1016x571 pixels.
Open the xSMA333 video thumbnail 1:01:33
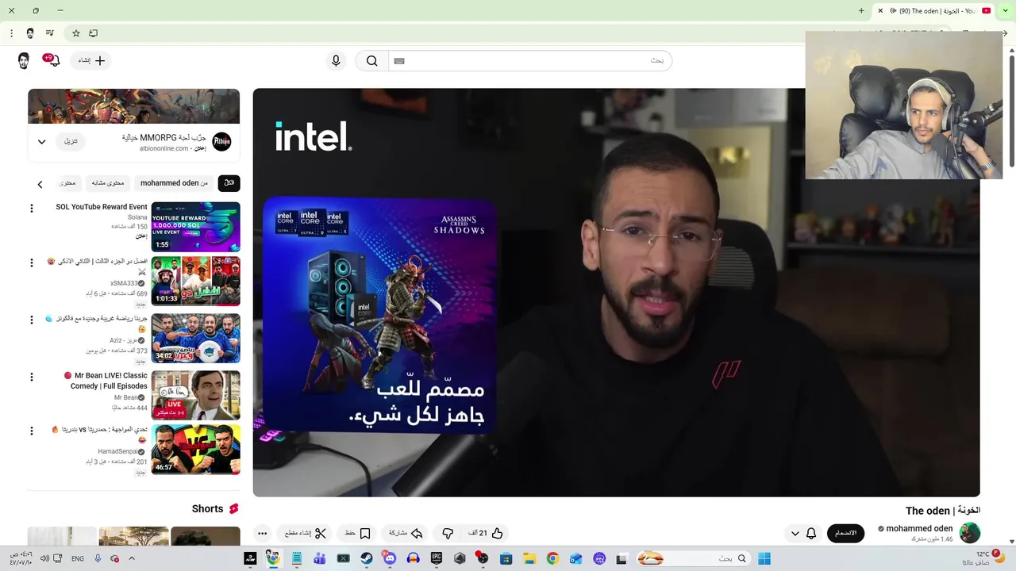tap(195, 281)
